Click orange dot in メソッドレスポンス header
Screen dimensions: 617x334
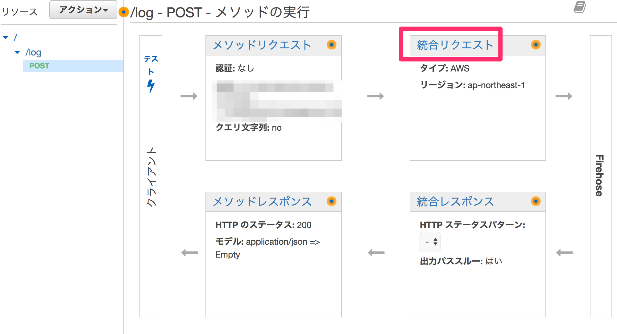pos(331,202)
